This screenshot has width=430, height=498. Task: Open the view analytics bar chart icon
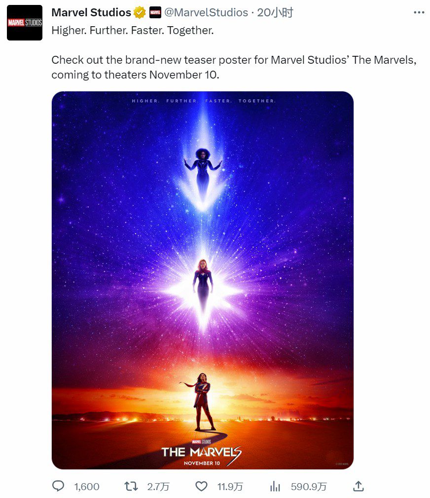point(275,486)
